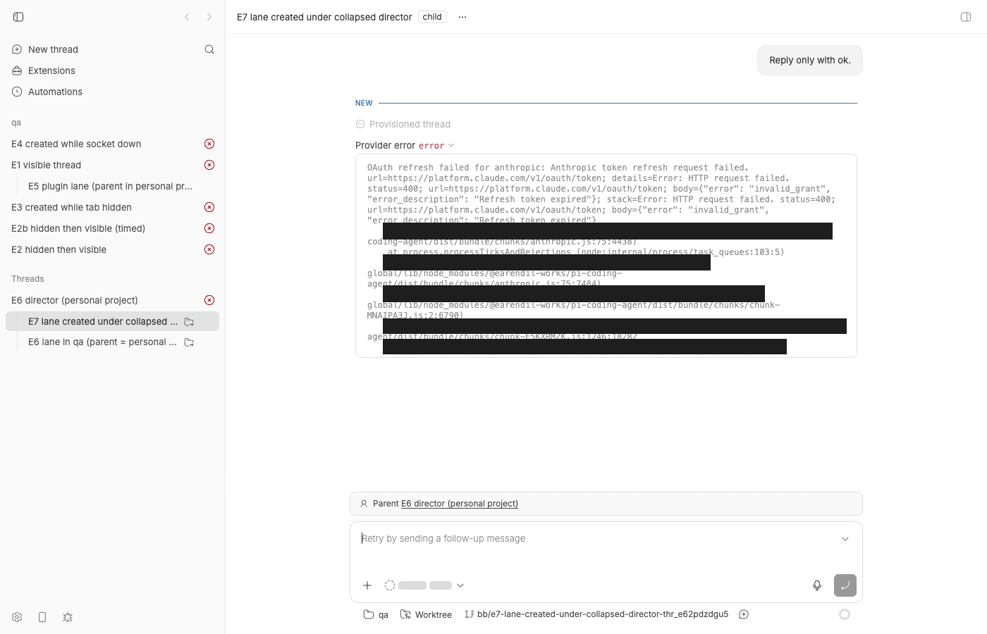The height and width of the screenshot is (634, 987).
Task: Open settings gear in sidebar footer
Action: tap(17, 617)
